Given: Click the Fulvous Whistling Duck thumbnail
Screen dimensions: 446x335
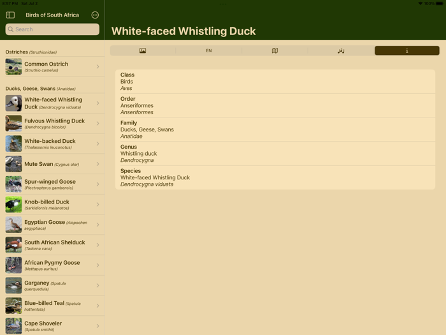Looking at the screenshot, I should (13, 123).
